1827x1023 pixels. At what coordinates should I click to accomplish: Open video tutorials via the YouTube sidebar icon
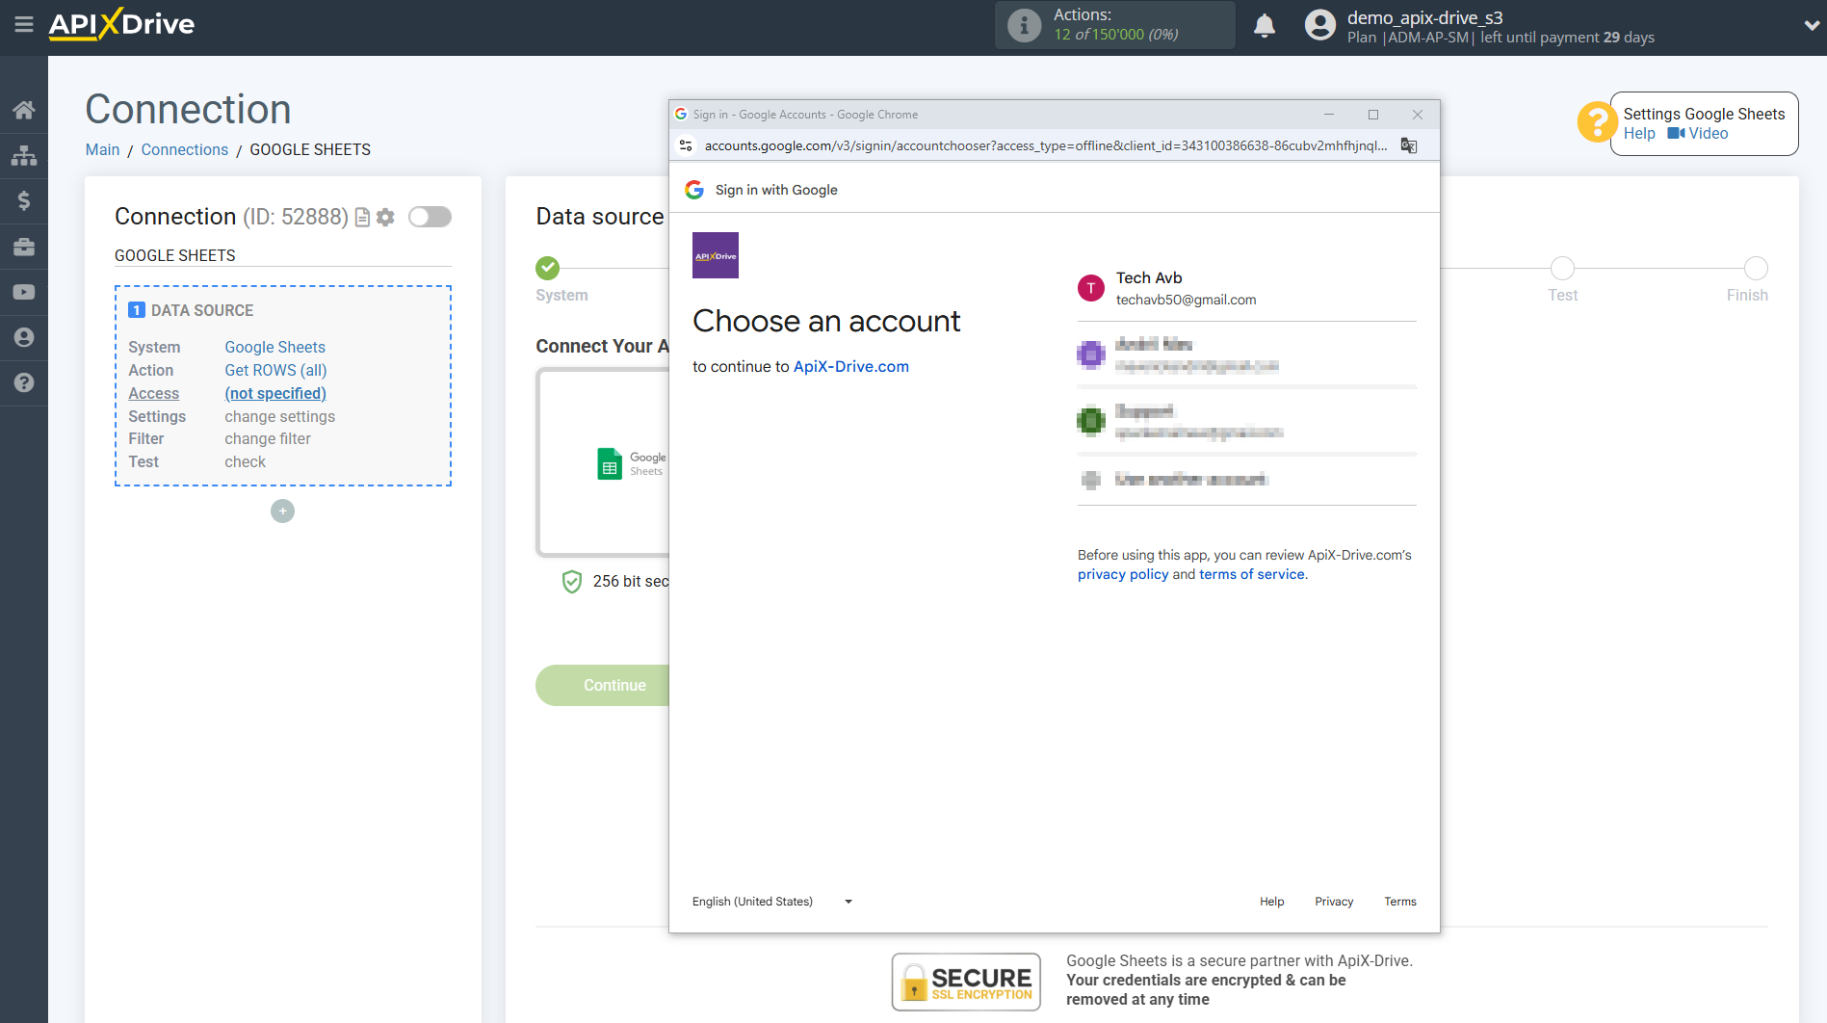[24, 291]
